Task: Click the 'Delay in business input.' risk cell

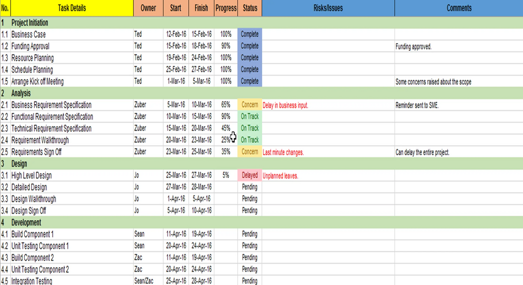Action: tap(286, 105)
